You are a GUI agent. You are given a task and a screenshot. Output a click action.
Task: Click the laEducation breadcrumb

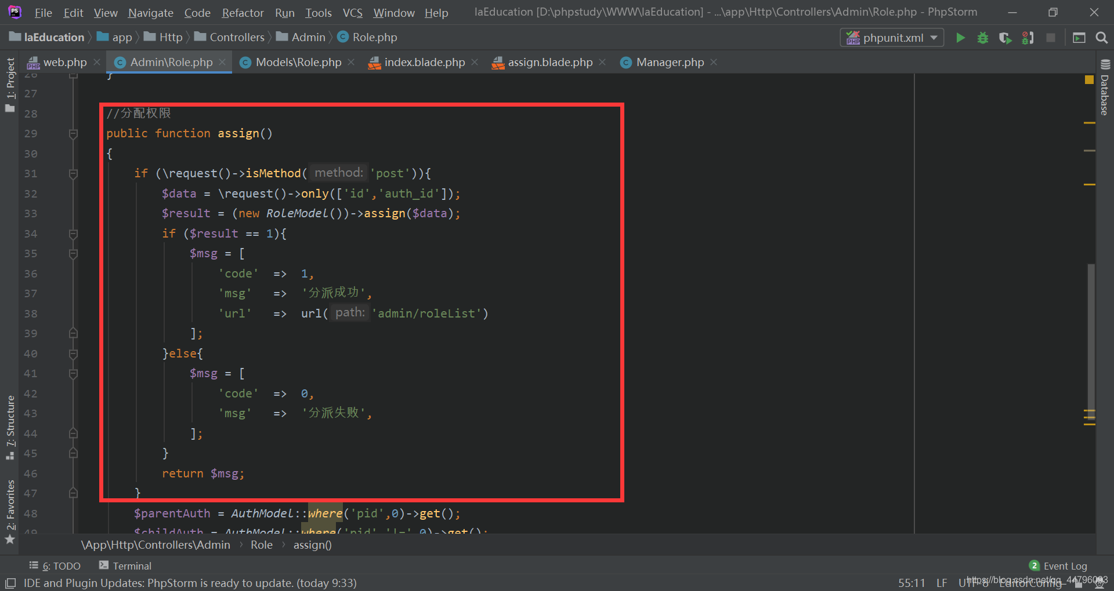pyautogui.click(x=47, y=37)
